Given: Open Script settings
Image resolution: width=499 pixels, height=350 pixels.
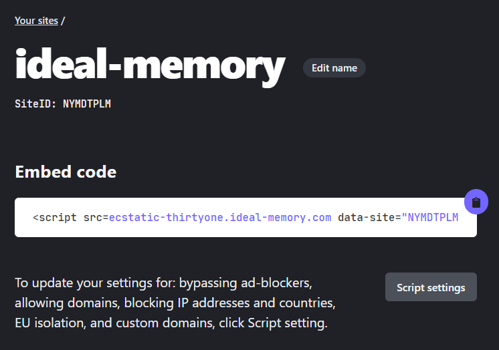Looking at the screenshot, I should pyautogui.click(x=431, y=287).
